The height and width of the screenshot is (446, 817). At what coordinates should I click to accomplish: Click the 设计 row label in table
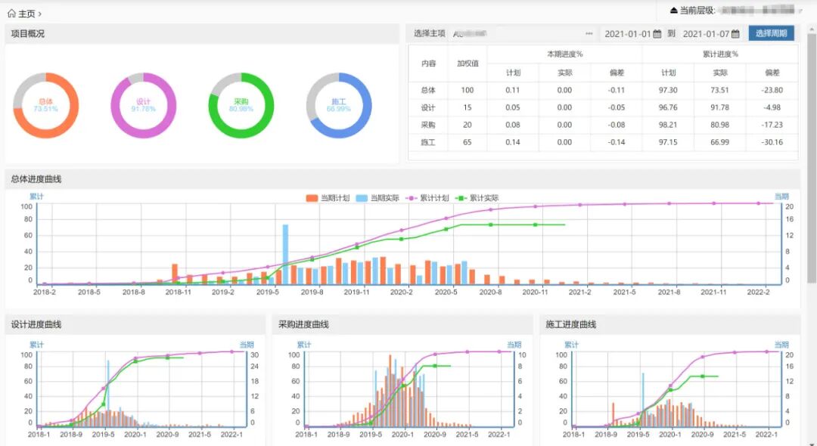tap(428, 107)
